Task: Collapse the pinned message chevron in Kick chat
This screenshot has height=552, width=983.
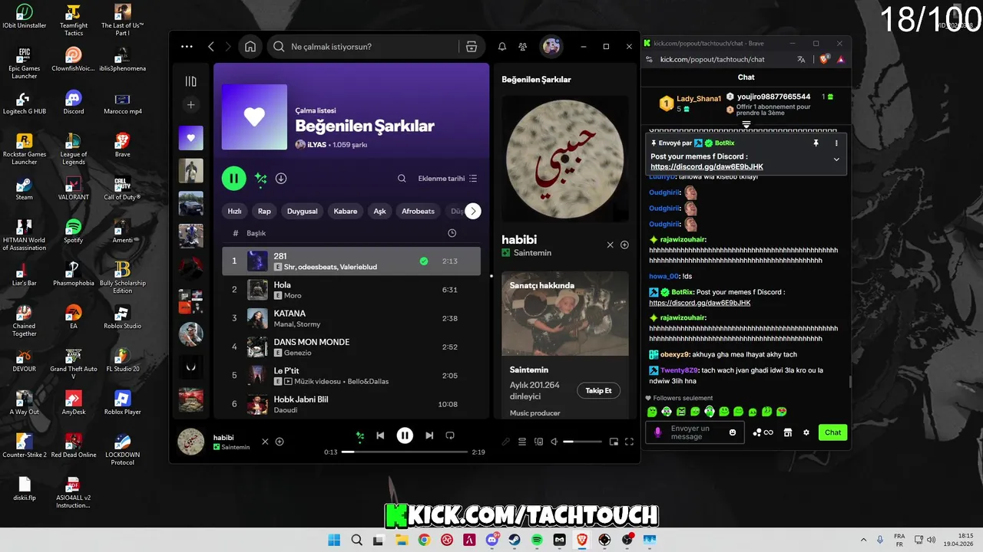Action: pyautogui.click(x=836, y=159)
